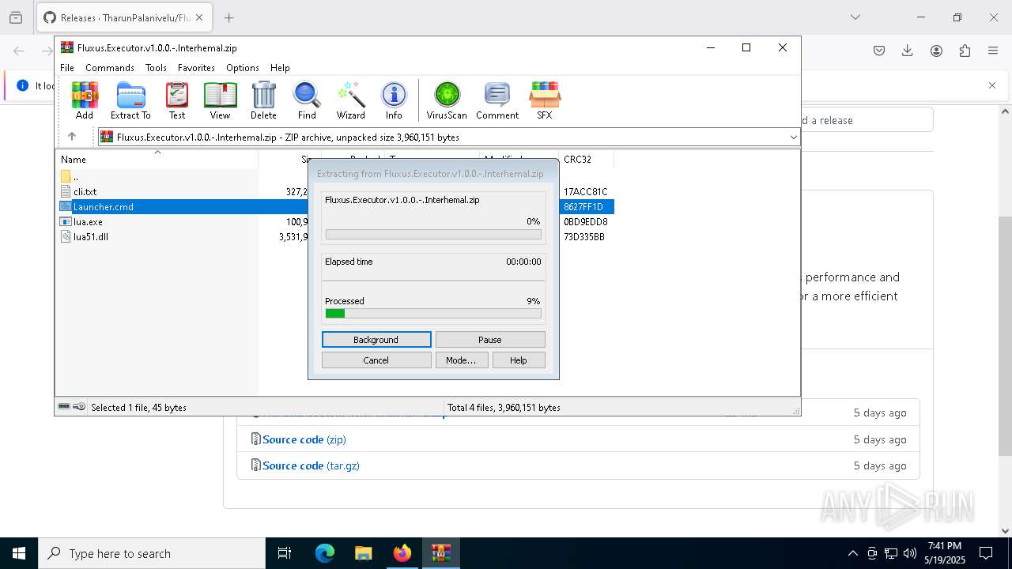This screenshot has height=569, width=1012.
Task: Open File Explorer from the taskbar
Action: pos(364,553)
